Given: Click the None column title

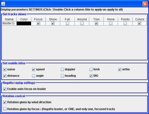Looking at the screenshot, I should [x=111, y=19].
